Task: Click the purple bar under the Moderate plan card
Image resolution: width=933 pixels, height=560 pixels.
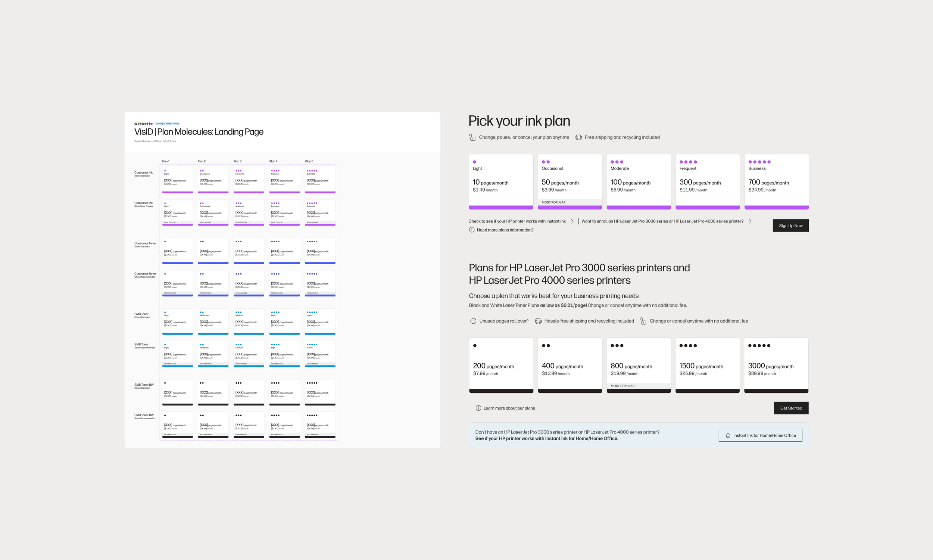Action: (639, 207)
